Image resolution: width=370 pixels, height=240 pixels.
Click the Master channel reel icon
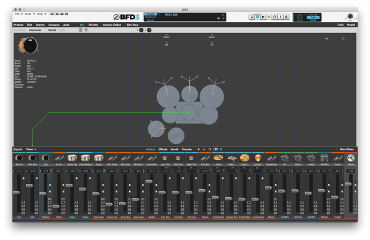pyautogui.click(x=351, y=158)
